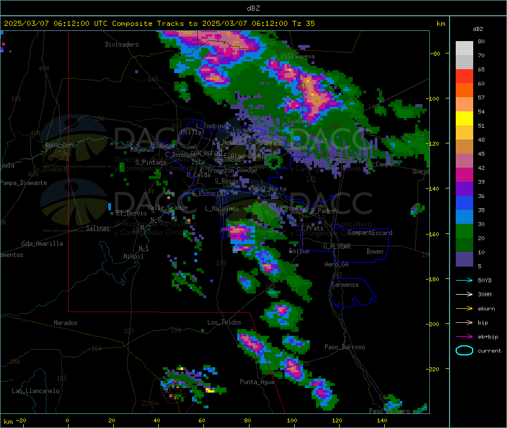507x428 pixels.
Task: Click the 'Carmensa' map label
Action: click(345, 285)
